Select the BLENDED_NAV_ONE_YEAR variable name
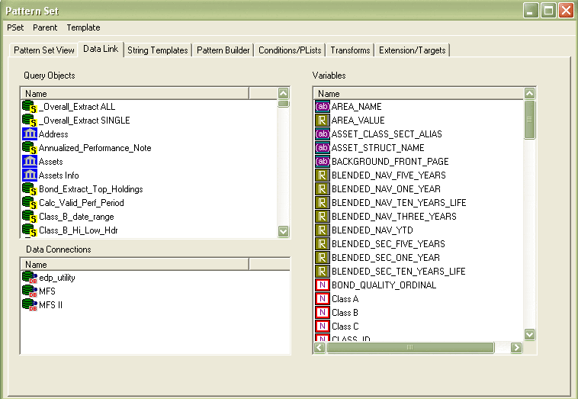The height and width of the screenshot is (399, 578). point(386,189)
